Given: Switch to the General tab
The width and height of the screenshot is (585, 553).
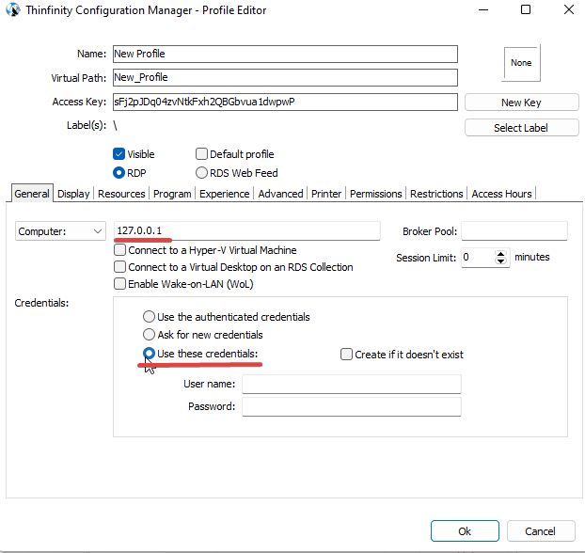Looking at the screenshot, I should point(32,194).
